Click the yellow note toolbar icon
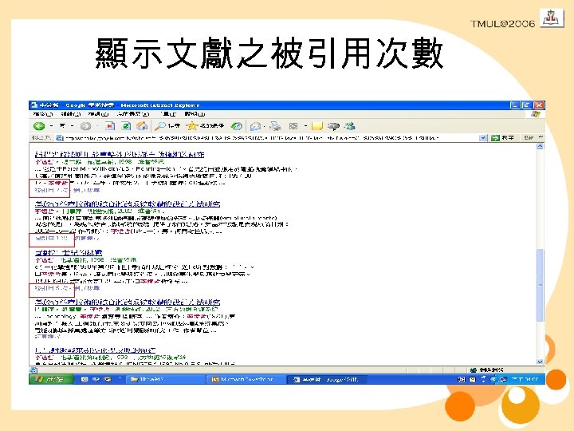 (316, 126)
